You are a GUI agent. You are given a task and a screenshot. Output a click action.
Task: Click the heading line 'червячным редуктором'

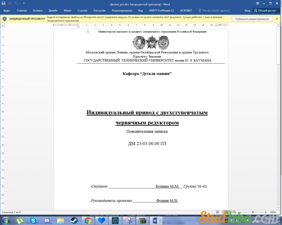pos(147,123)
